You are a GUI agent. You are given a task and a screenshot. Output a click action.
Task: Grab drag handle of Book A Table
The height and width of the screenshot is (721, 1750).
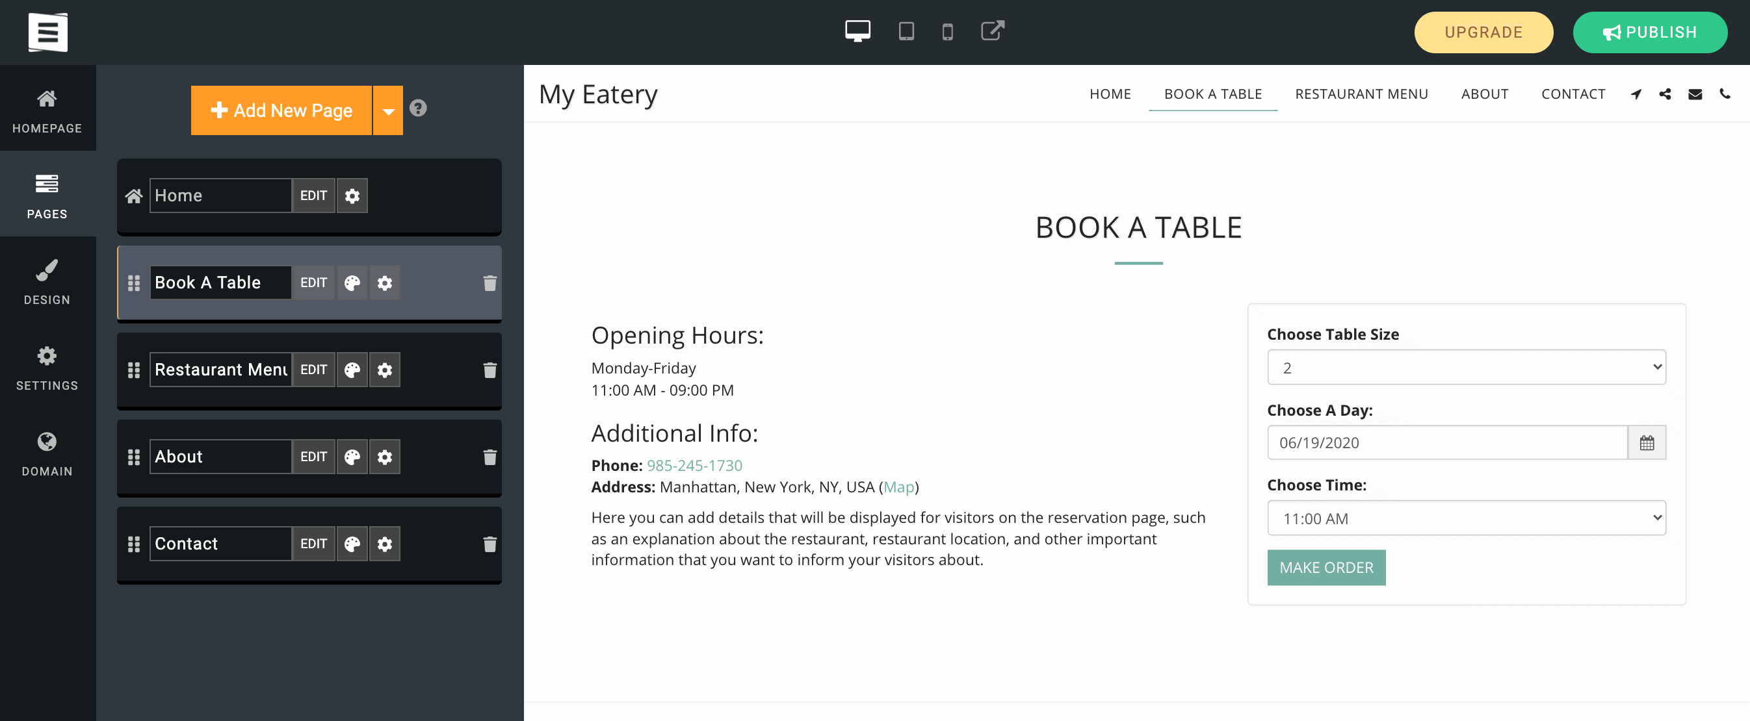coord(134,283)
